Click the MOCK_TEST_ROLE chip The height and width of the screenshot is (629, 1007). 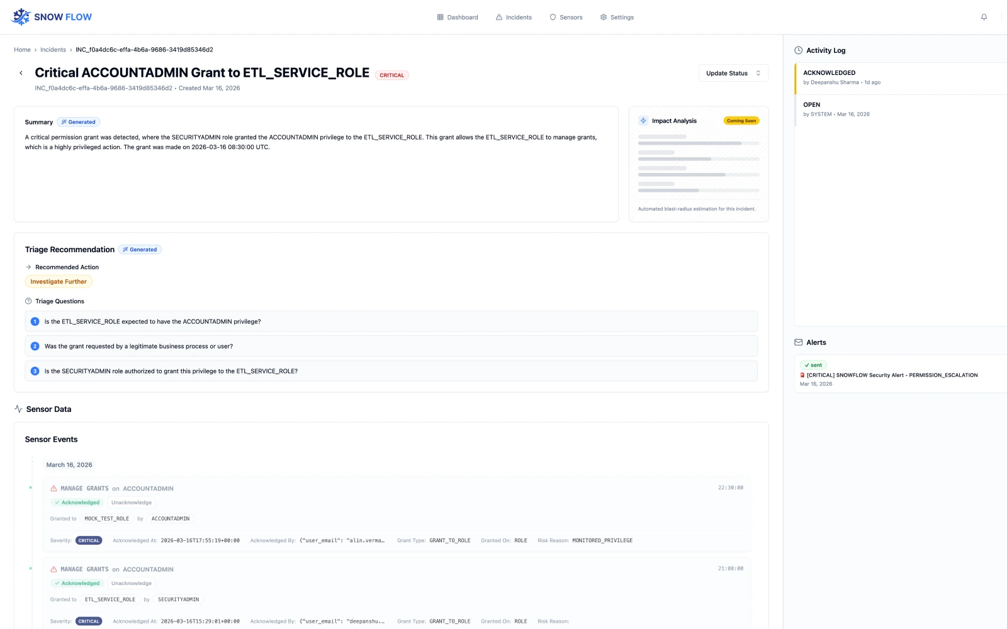coord(106,519)
